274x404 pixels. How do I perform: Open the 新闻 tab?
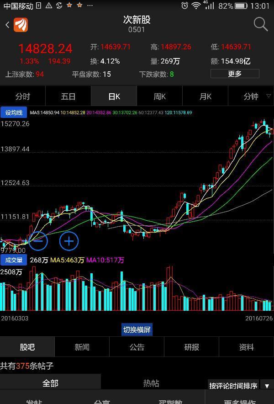click(x=82, y=347)
